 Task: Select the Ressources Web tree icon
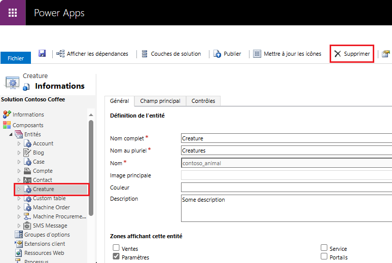19,253
